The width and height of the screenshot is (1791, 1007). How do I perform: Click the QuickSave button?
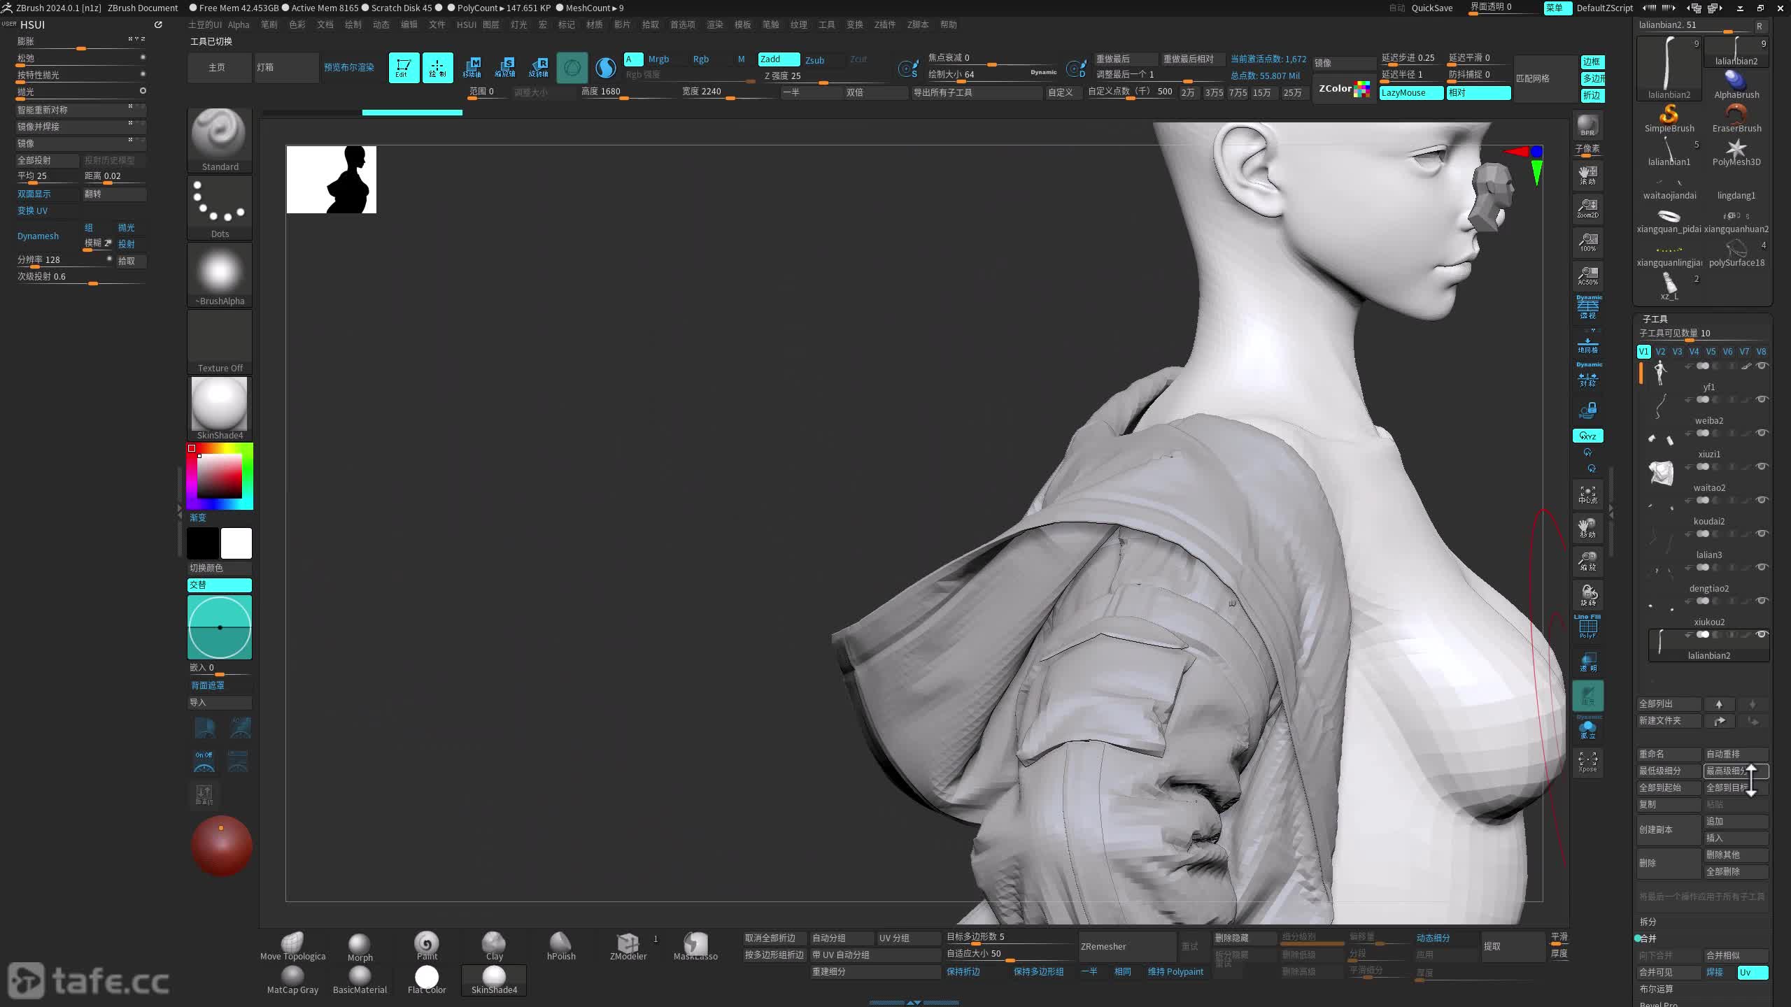pos(1432,8)
